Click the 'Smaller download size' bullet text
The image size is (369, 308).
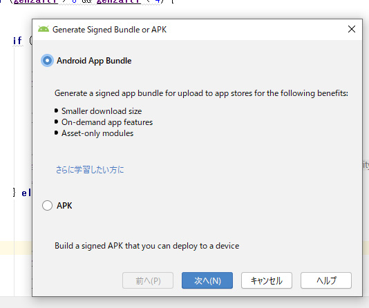click(102, 111)
